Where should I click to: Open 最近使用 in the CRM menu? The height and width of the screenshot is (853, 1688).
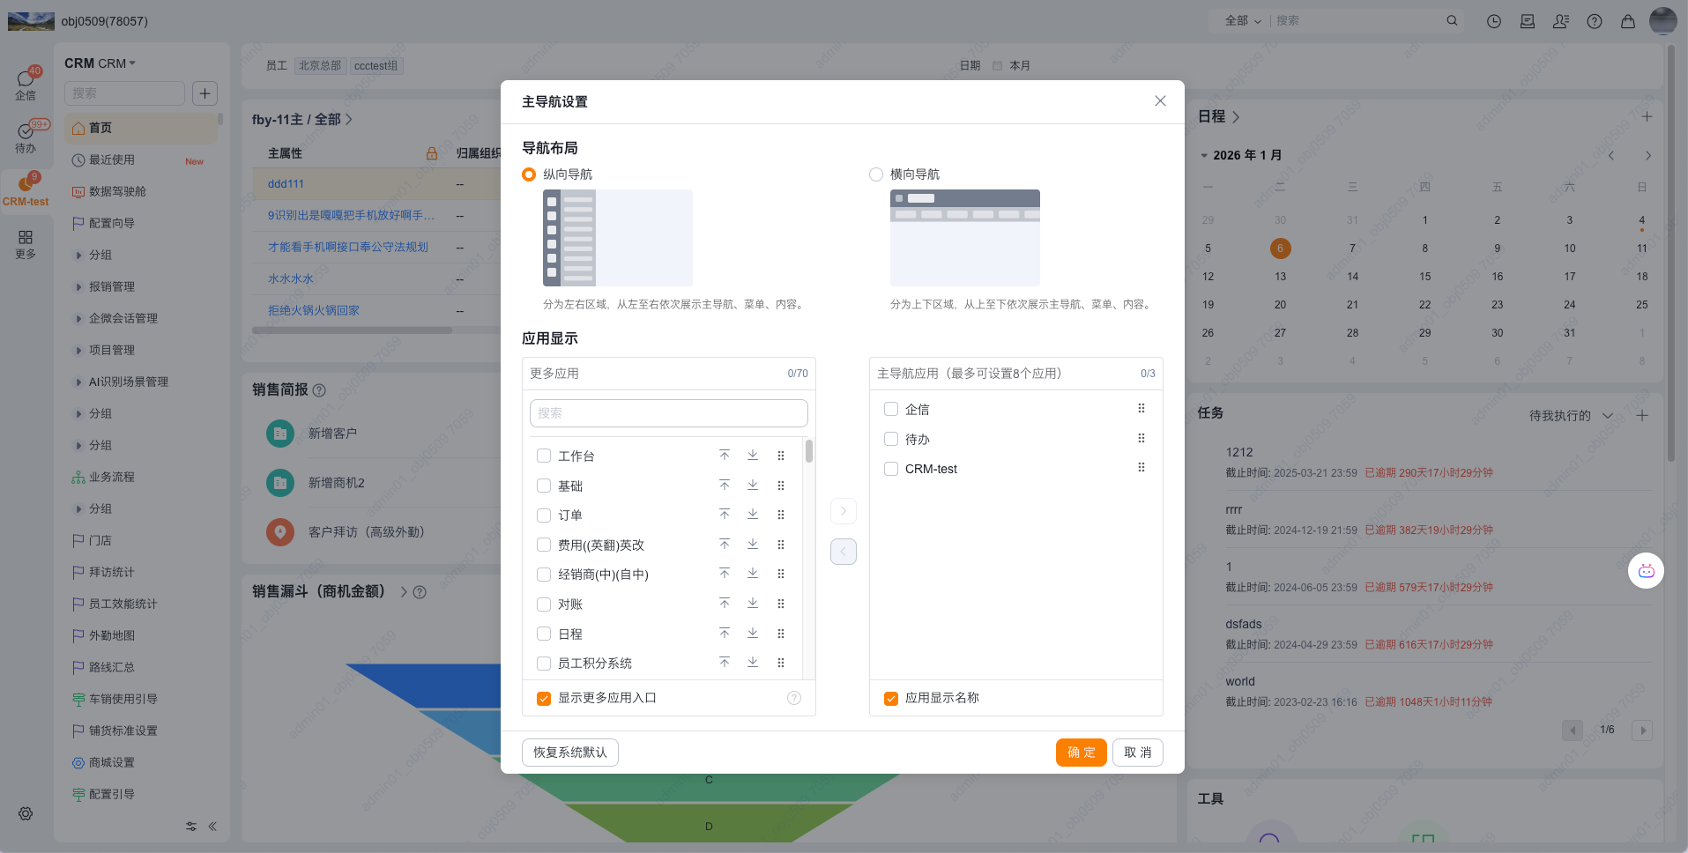pos(141,159)
